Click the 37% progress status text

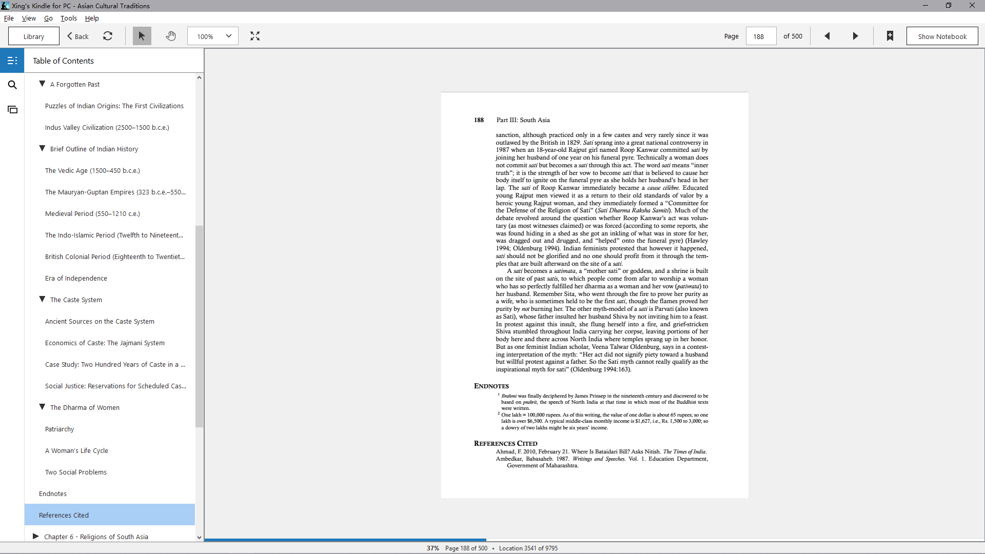(433, 548)
